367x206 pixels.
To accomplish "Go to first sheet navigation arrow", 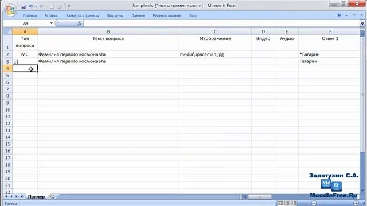I will click(6, 197).
